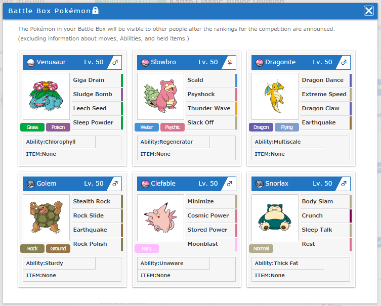The width and height of the screenshot is (381, 306).
Task: Click Ability:Sturdy on Golem's card
Action: tap(59, 263)
